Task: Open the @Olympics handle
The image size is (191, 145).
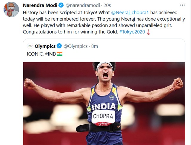Action: coord(76,46)
